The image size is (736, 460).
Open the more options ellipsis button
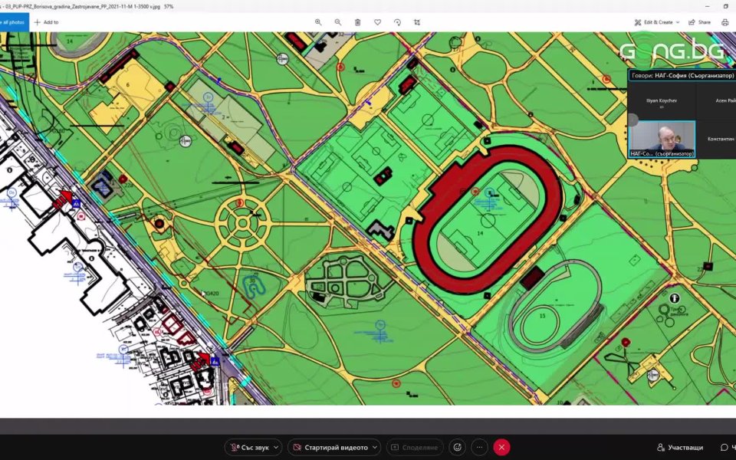click(479, 447)
